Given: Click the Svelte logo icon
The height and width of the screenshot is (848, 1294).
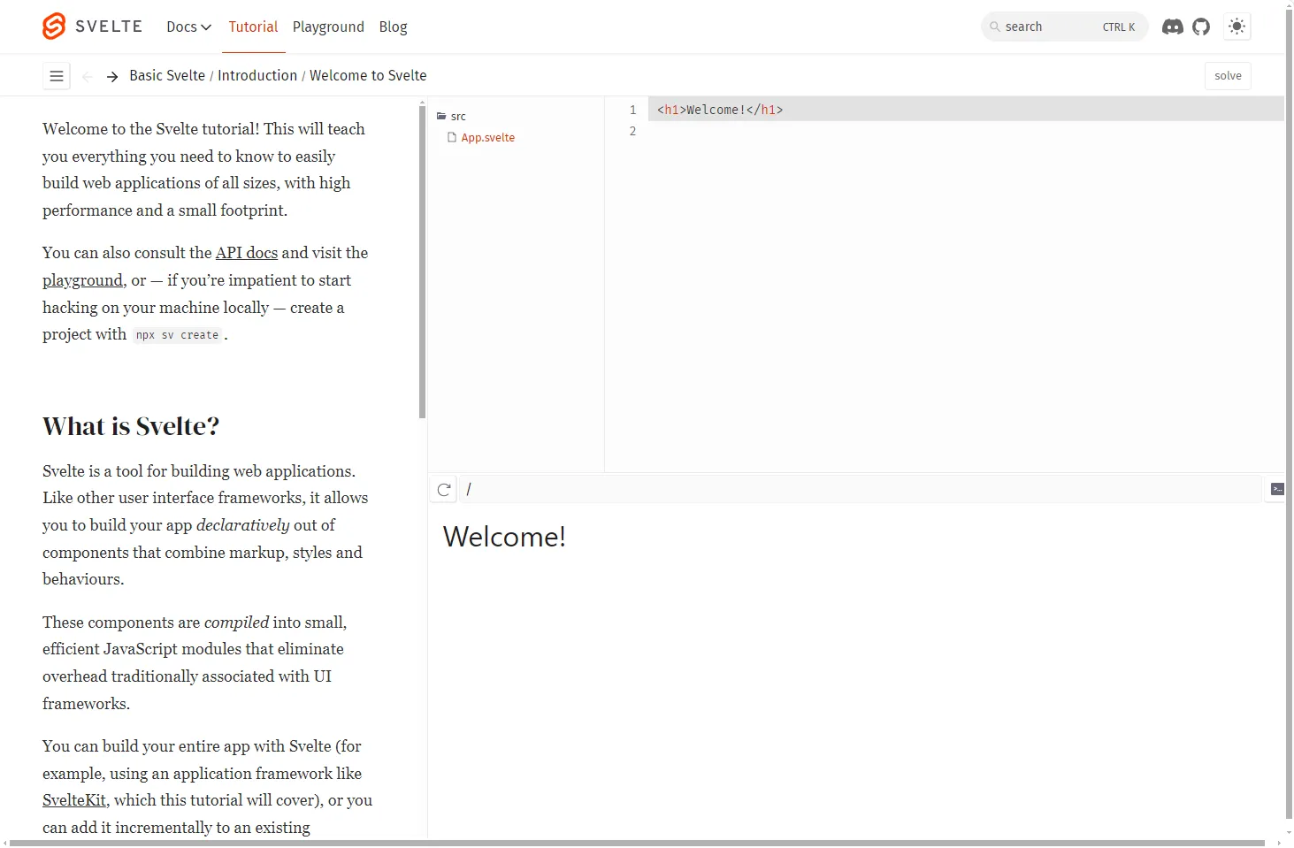Looking at the screenshot, I should coord(54,27).
